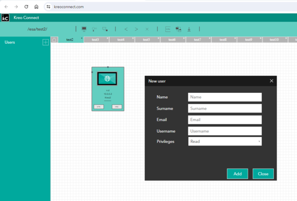Focus the Email input field

tap(225, 119)
